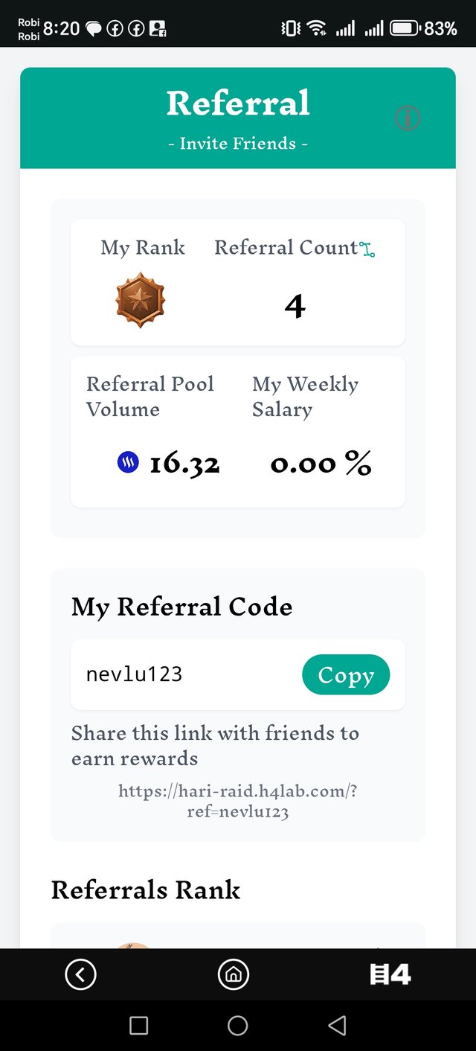
Task: Tap the Referral Count value 4
Action: point(295,306)
